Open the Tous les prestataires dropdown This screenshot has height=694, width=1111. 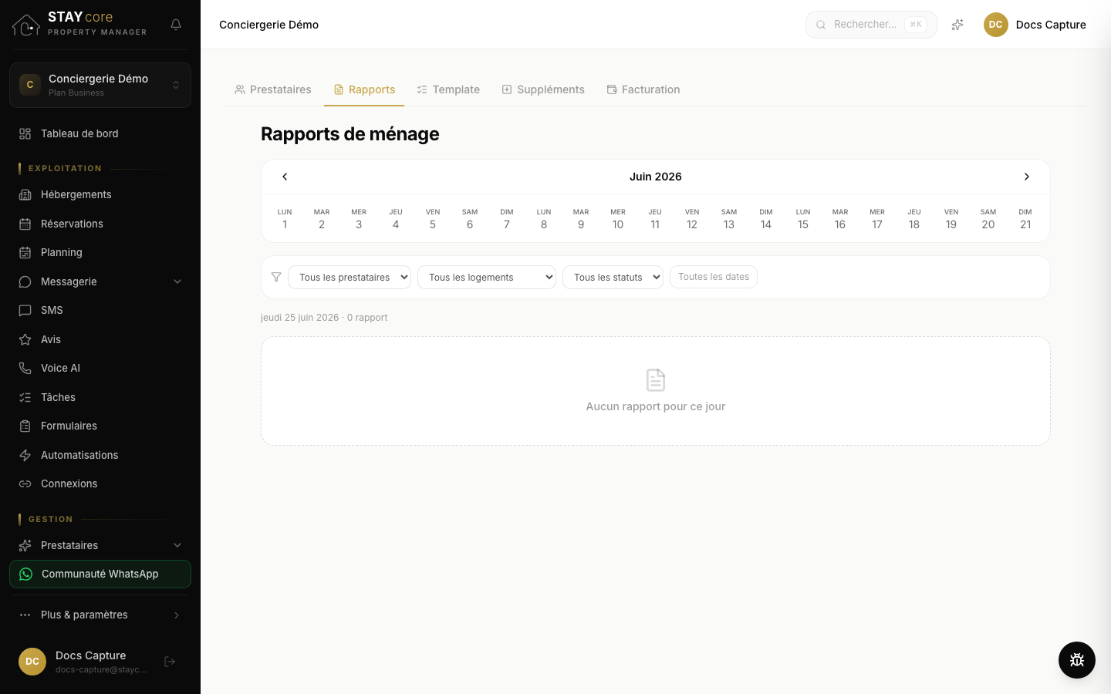click(350, 277)
